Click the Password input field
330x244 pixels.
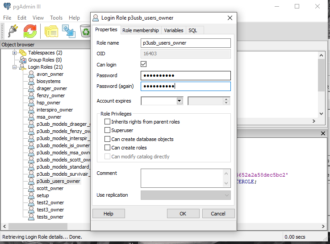point(186,75)
